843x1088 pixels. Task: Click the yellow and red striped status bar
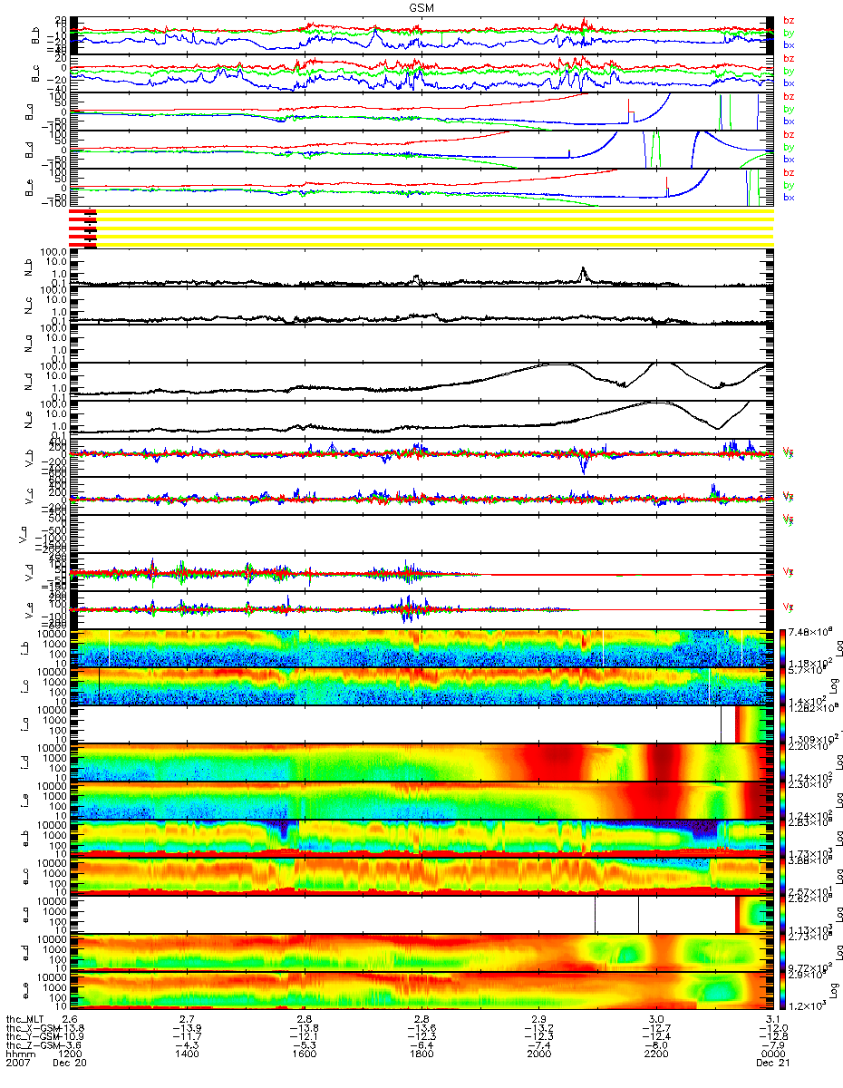tap(421, 227)
